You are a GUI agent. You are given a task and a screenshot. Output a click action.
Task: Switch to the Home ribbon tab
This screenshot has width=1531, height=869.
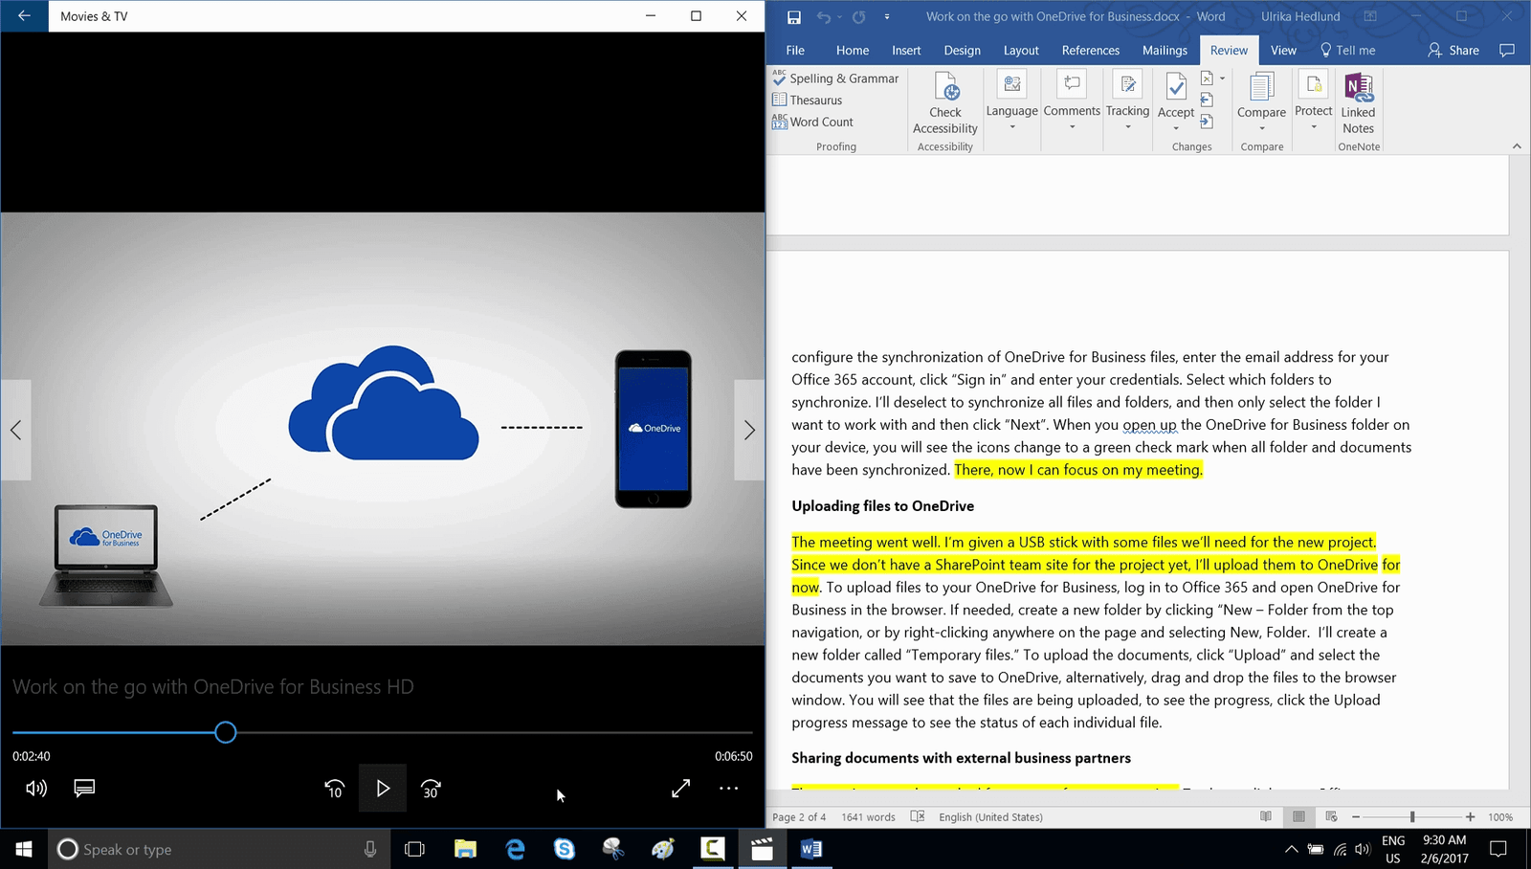[852, 51]
